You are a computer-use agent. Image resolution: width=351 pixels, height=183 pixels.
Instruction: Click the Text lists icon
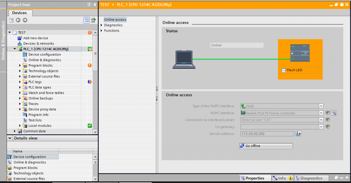pyautogui.click(x=25, y=120)
